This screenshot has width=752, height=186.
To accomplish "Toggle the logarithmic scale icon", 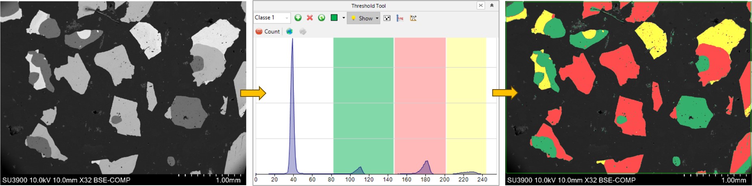I will pos(400,18).
